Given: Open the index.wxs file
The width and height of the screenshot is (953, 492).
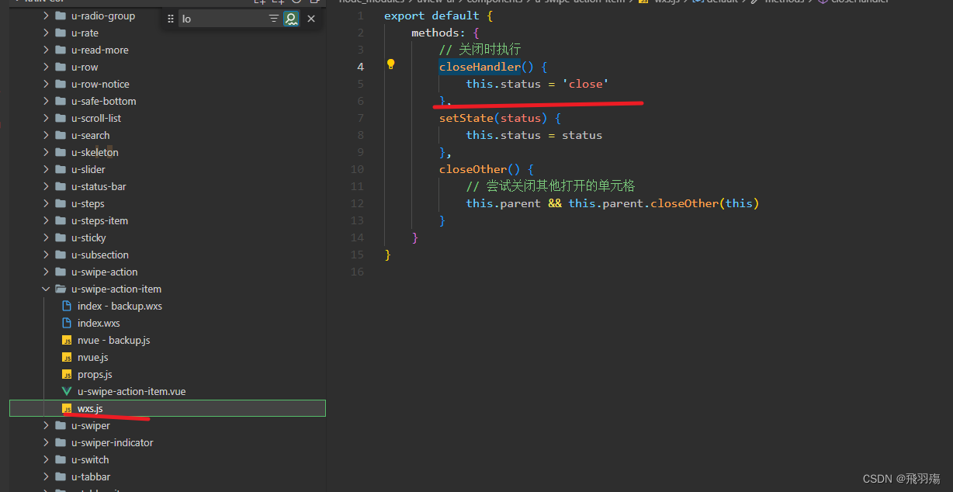Looking at the screenshot, I should pos(99,323).
